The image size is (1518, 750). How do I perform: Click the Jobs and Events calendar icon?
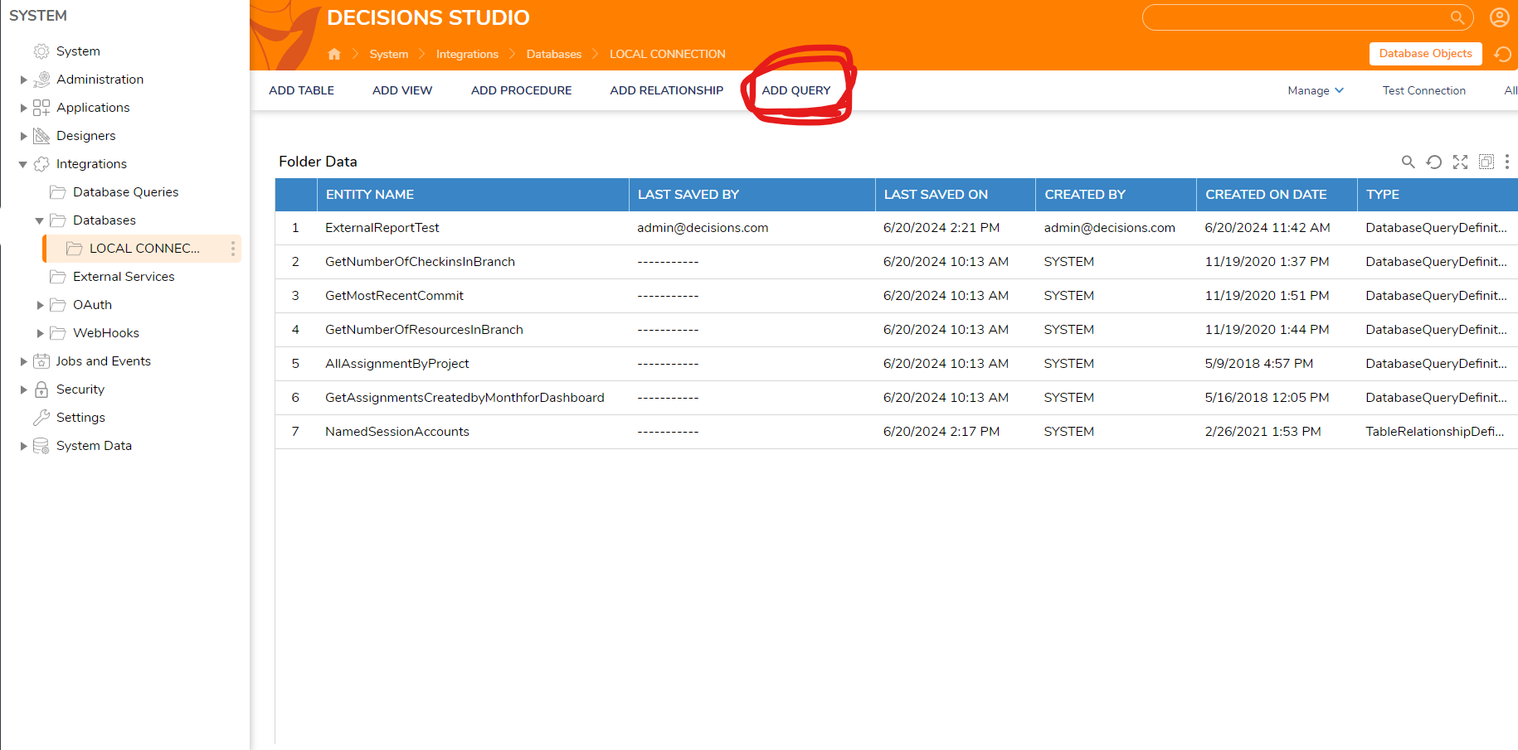41,361
